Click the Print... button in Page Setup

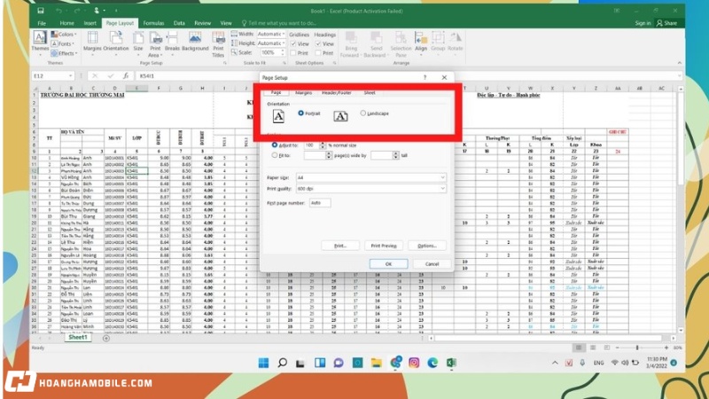click(340, 246)
